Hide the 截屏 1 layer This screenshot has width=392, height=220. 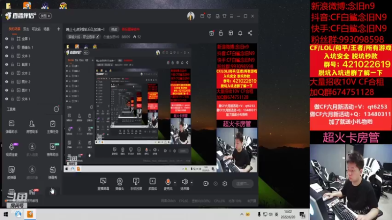(x=6, y=65)
